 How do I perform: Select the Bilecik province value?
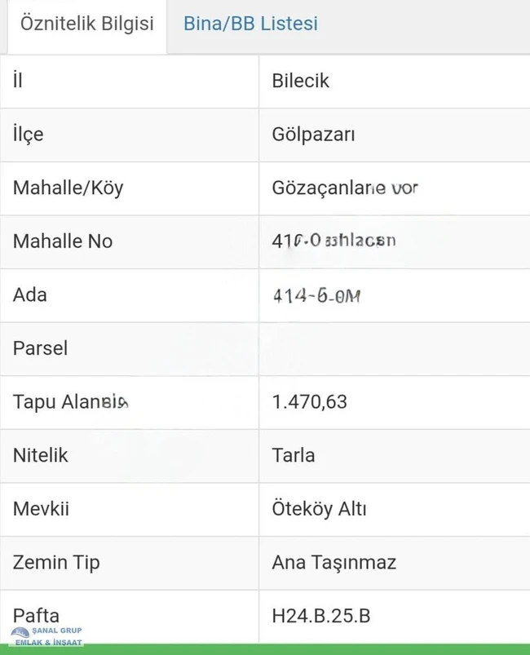pyautogui.click(x=300, y=81)
